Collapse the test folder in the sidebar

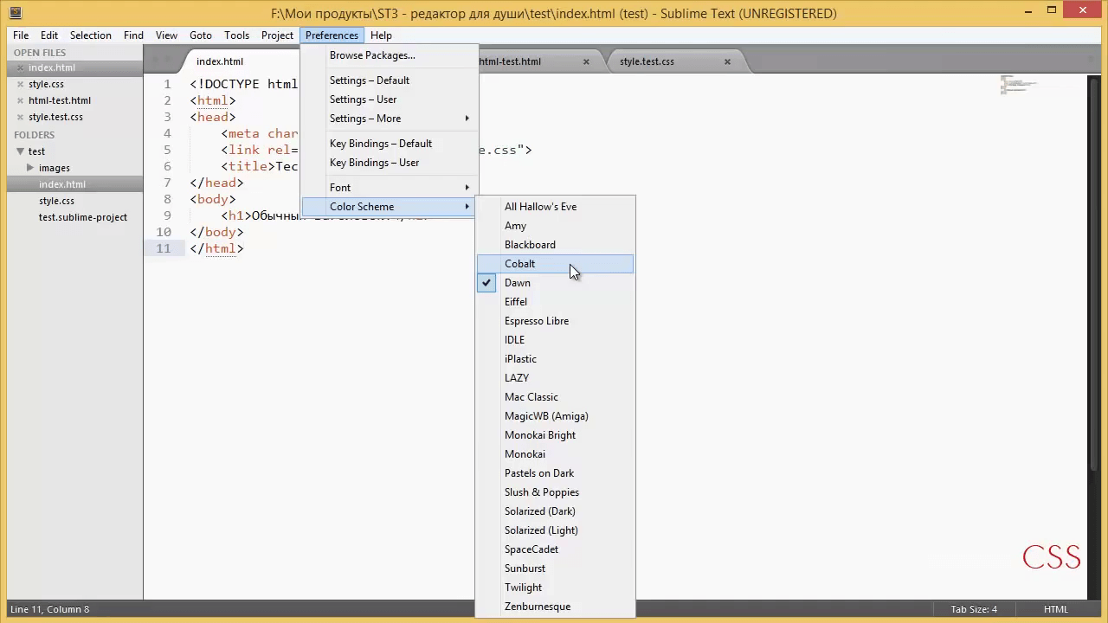click(21, 151)
